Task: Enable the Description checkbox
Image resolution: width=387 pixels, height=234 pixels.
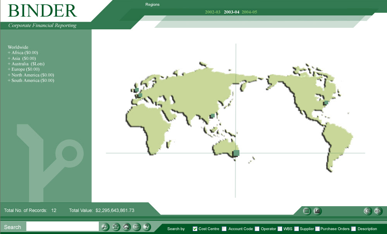Action: coord(353,229)
